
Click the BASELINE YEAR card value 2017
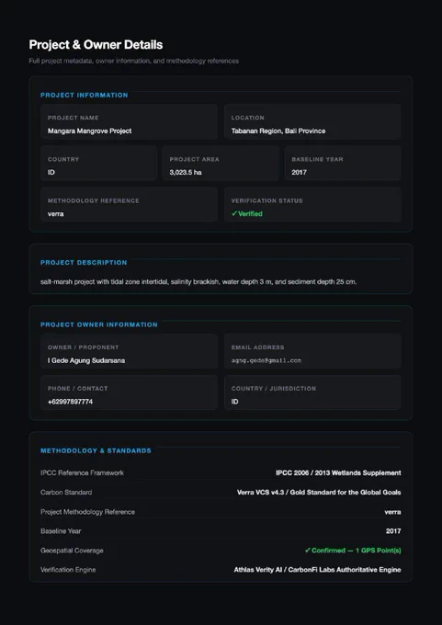[299, 172]
